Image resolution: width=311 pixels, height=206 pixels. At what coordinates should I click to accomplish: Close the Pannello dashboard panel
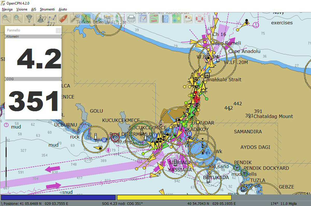[x=59, y=30]
